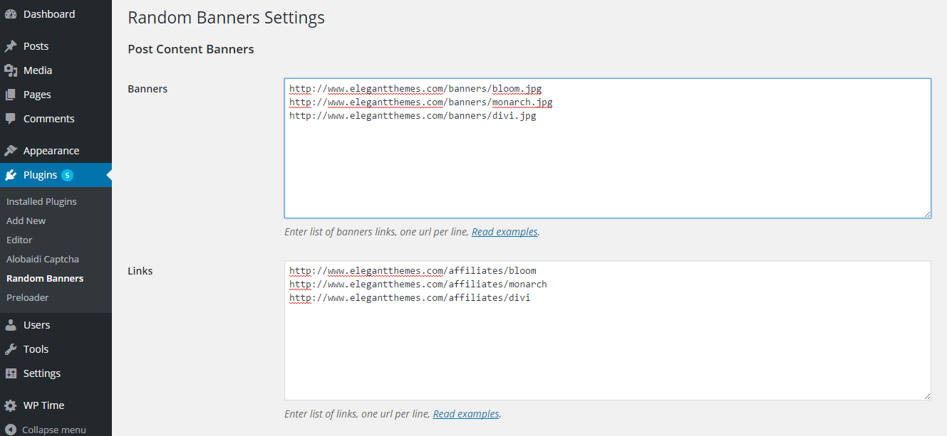Click the Media icon in sidebar
Image resolution: width=947 pixels, height=436 pixels.
coord(11,70)
